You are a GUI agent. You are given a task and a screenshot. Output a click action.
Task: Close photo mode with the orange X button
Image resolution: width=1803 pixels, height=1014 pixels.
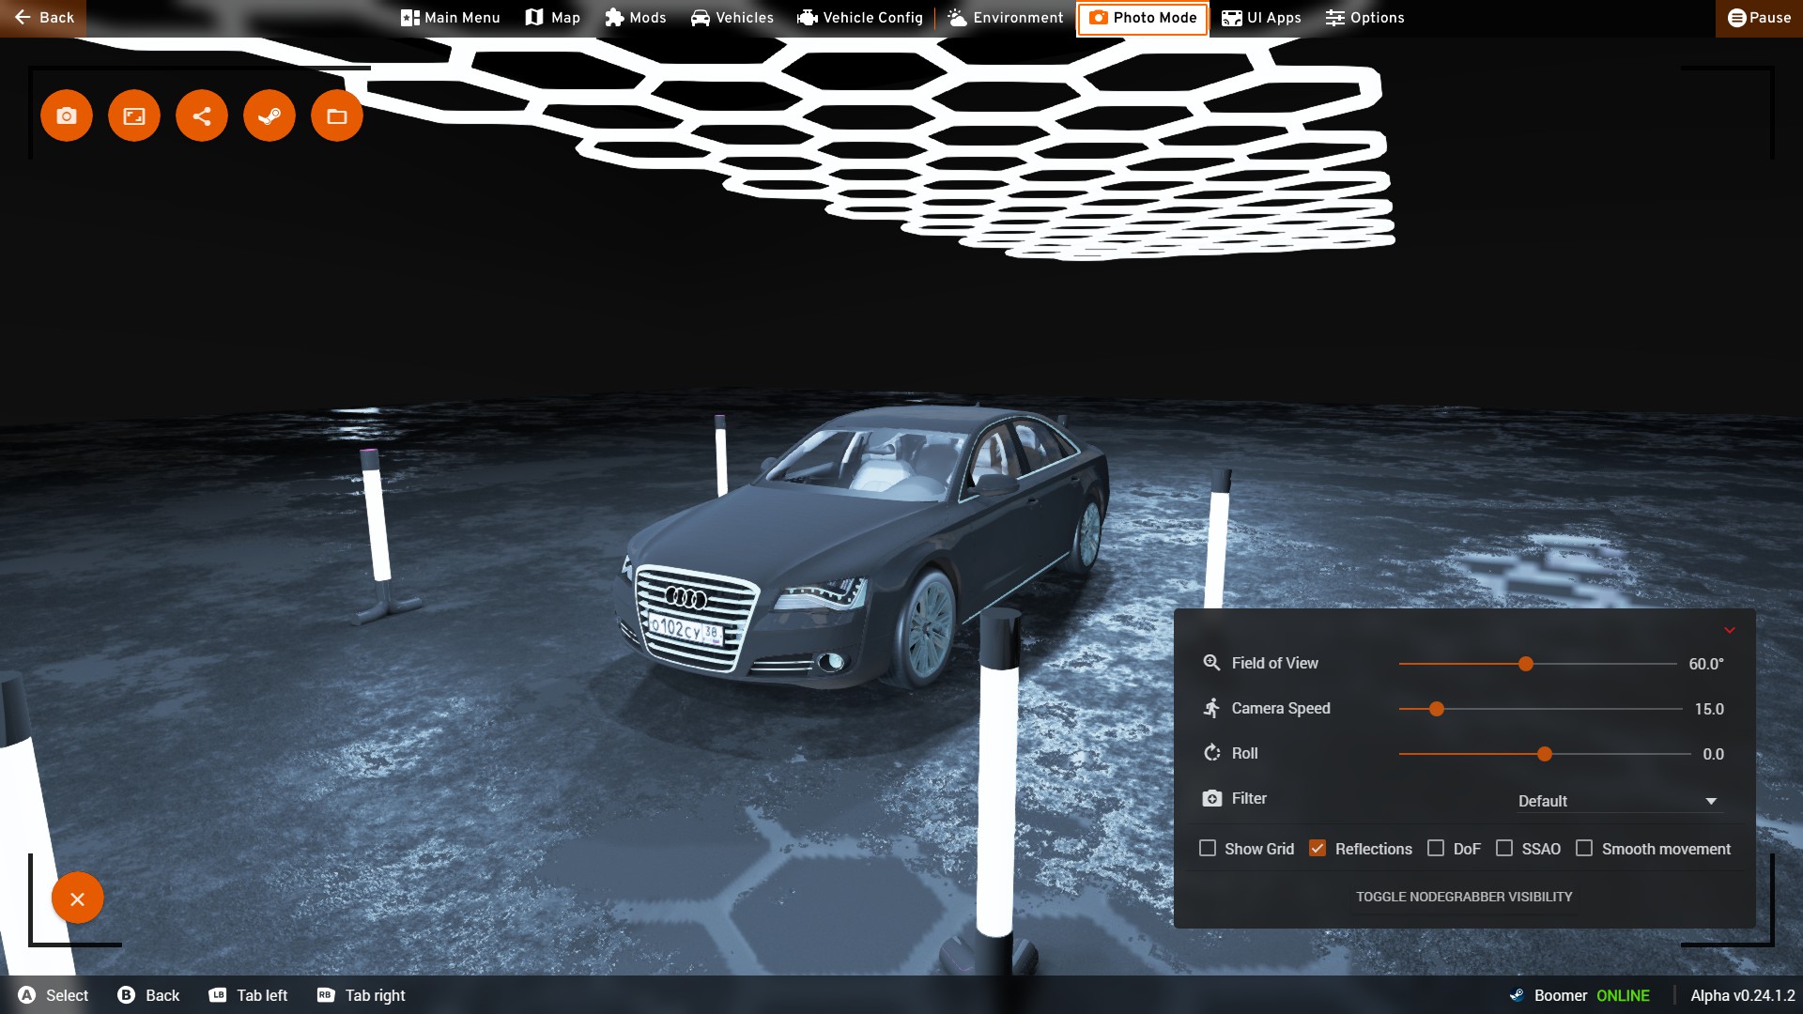(78, 899)
